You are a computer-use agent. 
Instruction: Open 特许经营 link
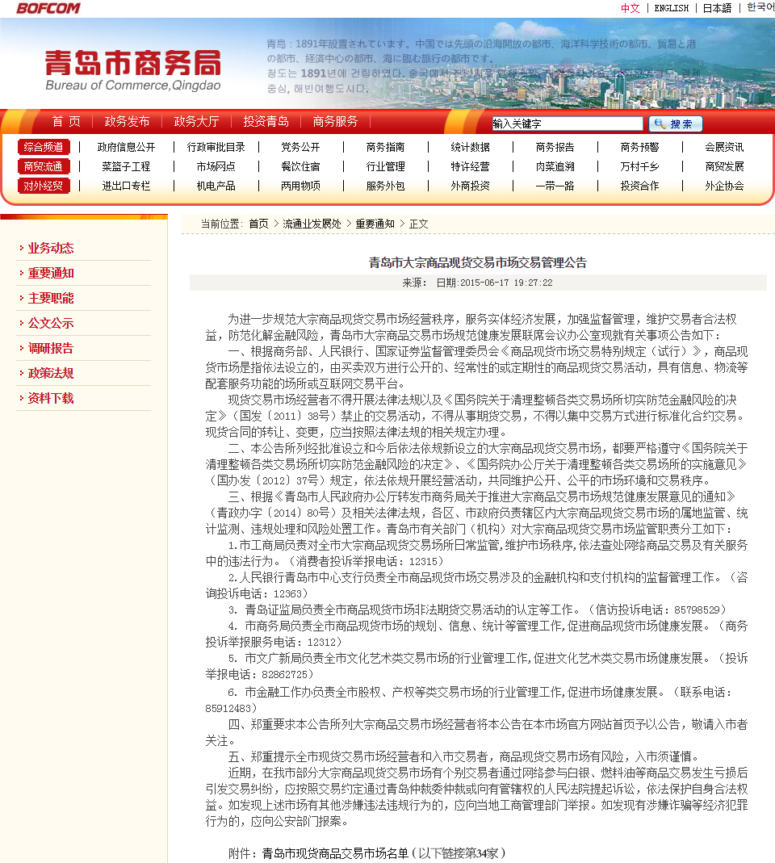click(x=470, y=166)
